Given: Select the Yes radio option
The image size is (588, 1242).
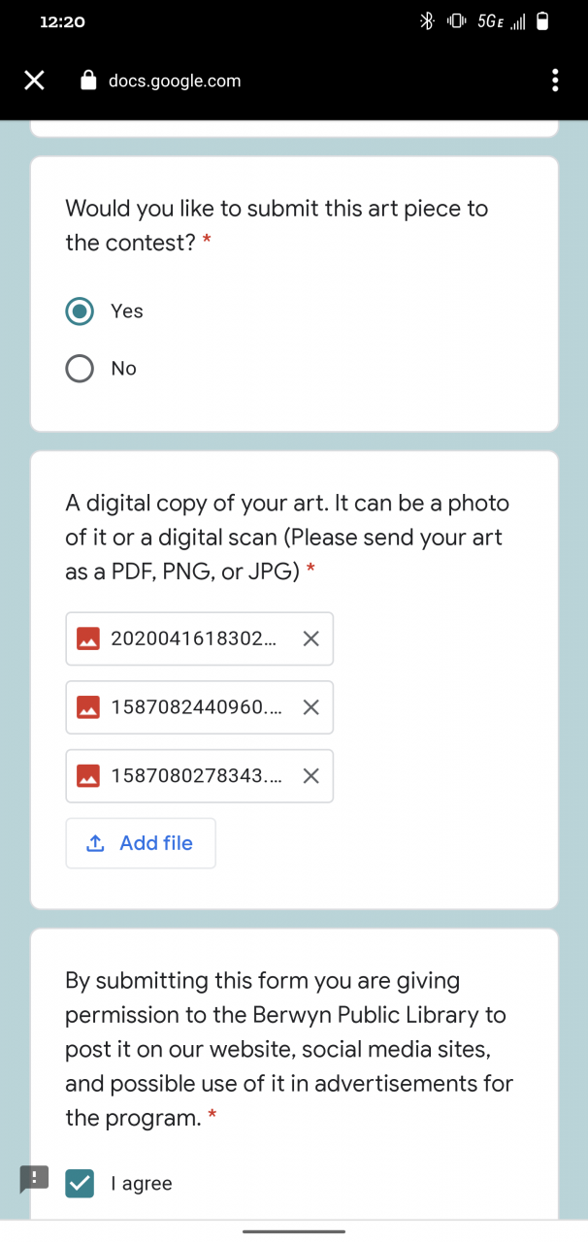Looking at the screenshot, I should click(x=80, y=311).
